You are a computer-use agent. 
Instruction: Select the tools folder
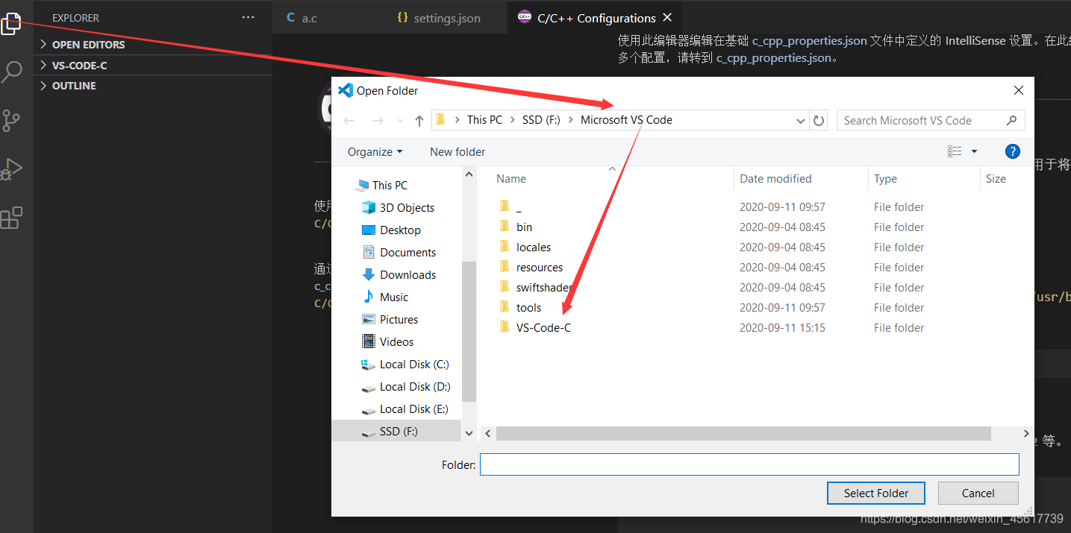528,307
